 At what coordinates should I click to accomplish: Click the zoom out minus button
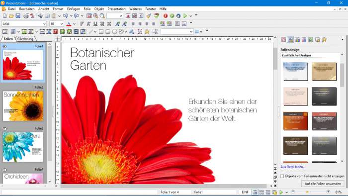pos(293,192)
